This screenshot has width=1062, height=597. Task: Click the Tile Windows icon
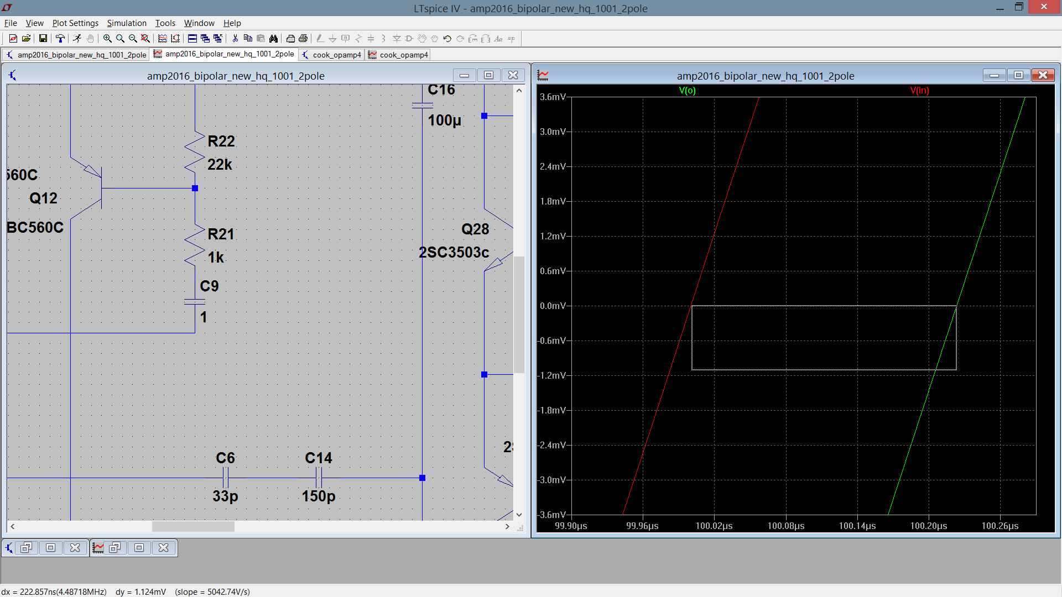(x=192, y=38)
